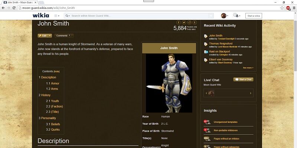Image resolution: width=297 pixels, height=148 pixels.
Task: Hide the table of contents
Action: [x=57, y=71]
